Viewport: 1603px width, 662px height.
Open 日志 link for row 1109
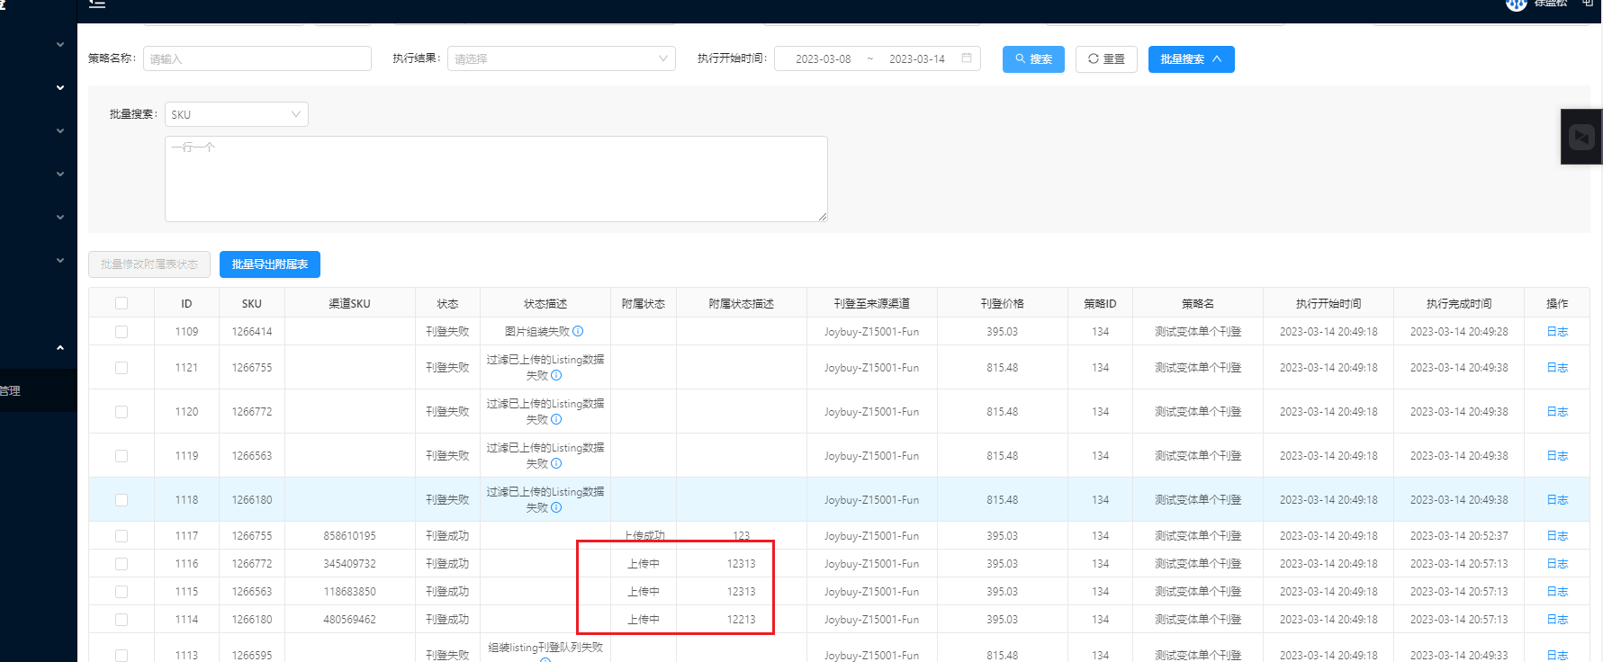(1557, 332)
